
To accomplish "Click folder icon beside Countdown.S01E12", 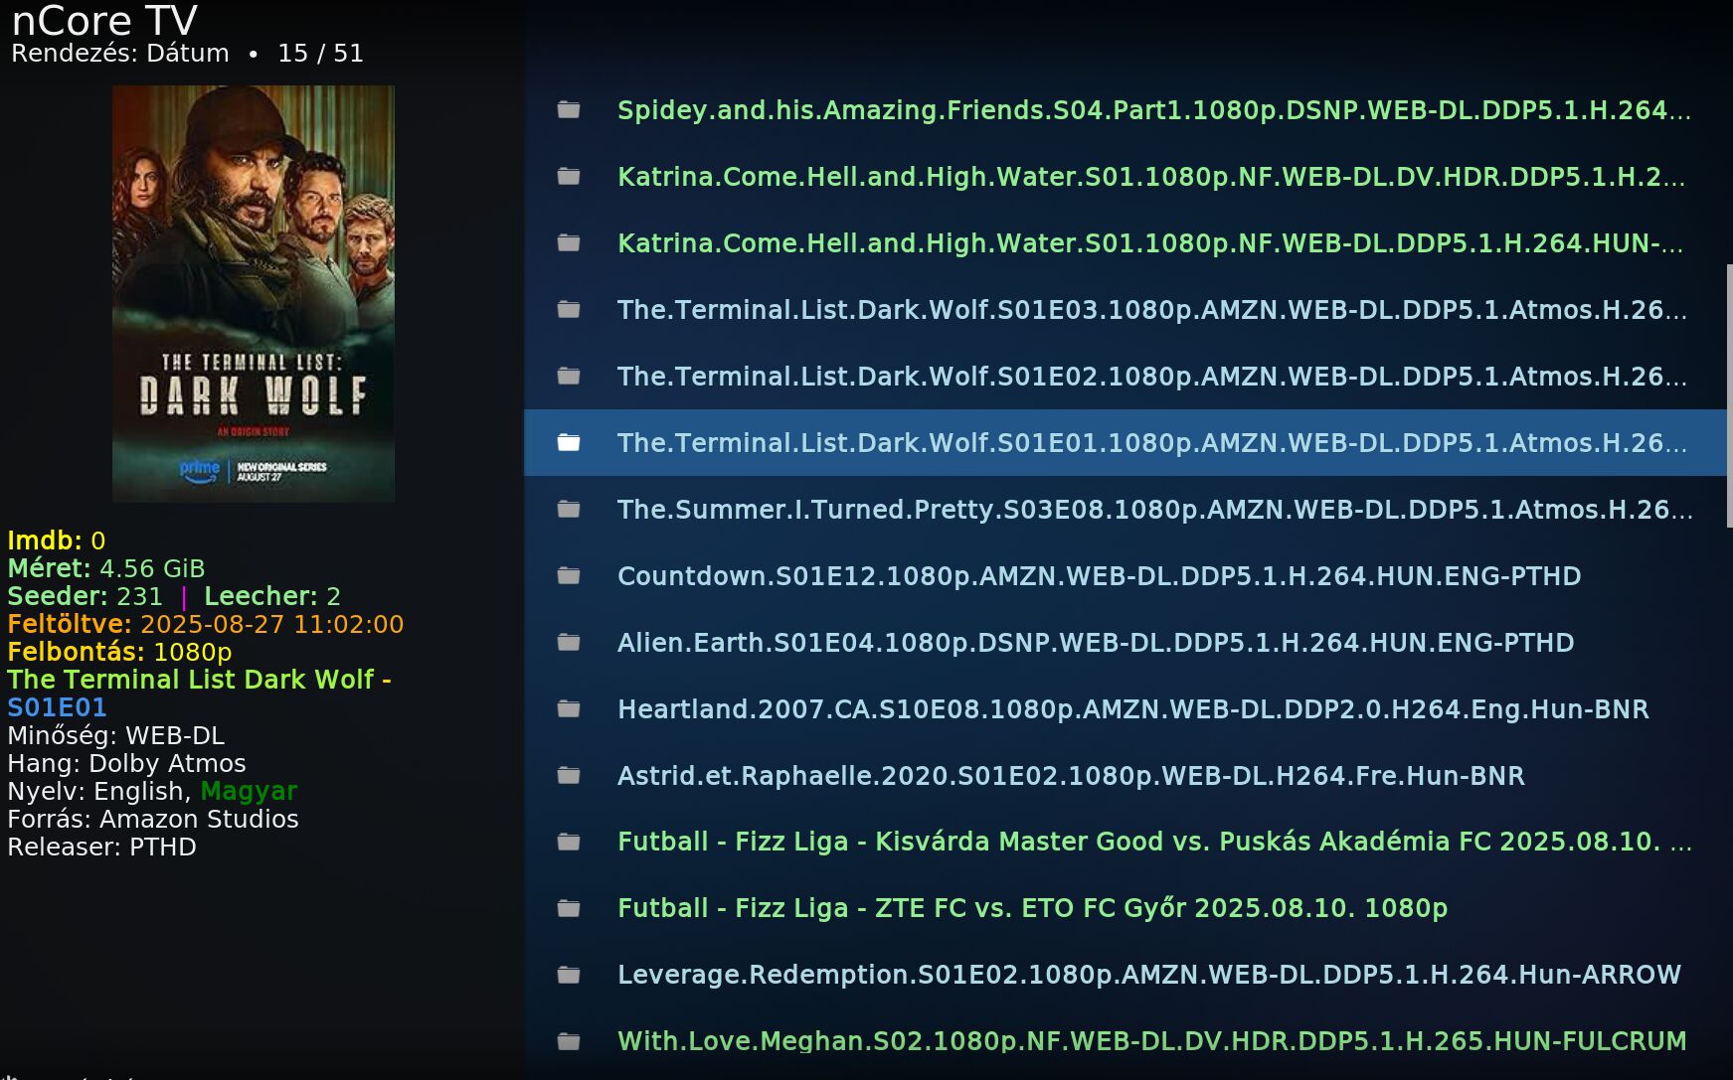I will coord(569,575).
